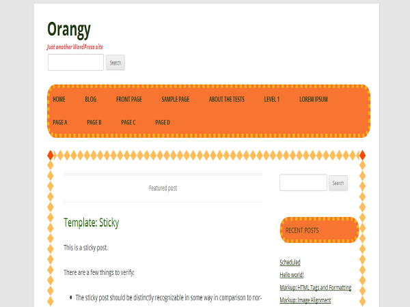Navigate to Page D
This screenshot has height=307, width=410.
click(163, 122)
